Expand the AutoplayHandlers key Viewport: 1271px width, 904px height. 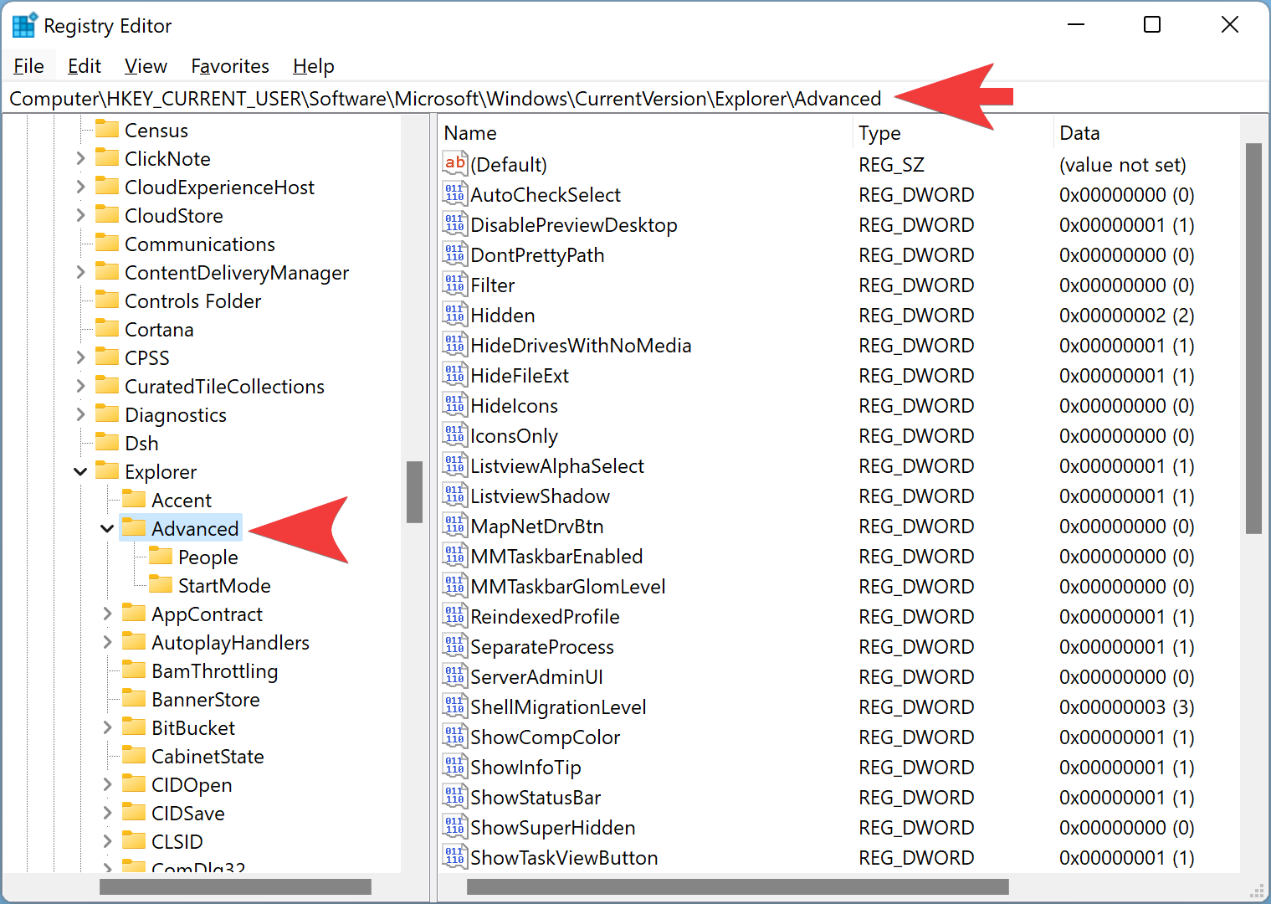click(x=107, y=642)
